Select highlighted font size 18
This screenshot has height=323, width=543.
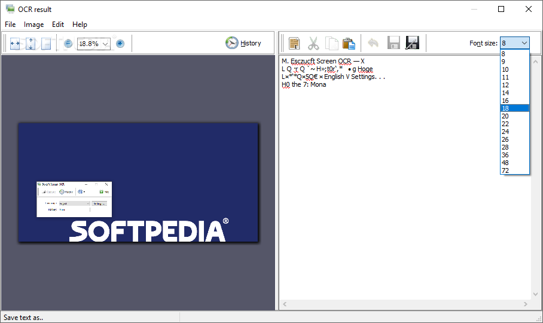pyautogui.click(x=515, y=108)
